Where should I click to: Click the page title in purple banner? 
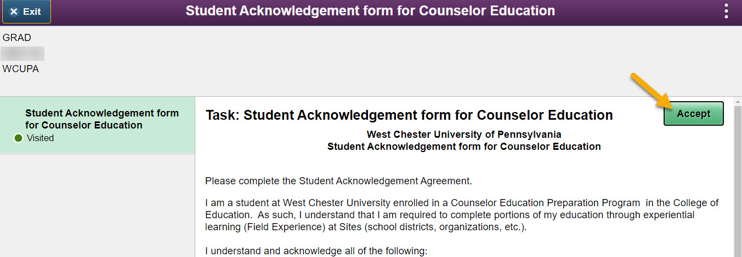point(370,11)
